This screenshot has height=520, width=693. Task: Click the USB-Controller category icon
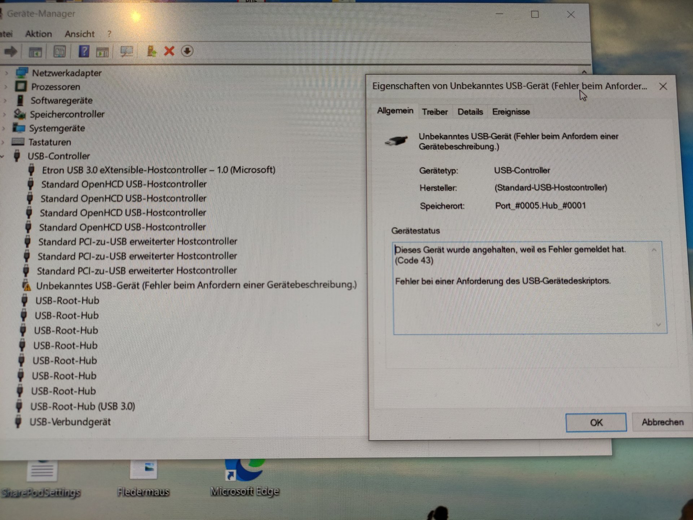click(x=17, y=156)
